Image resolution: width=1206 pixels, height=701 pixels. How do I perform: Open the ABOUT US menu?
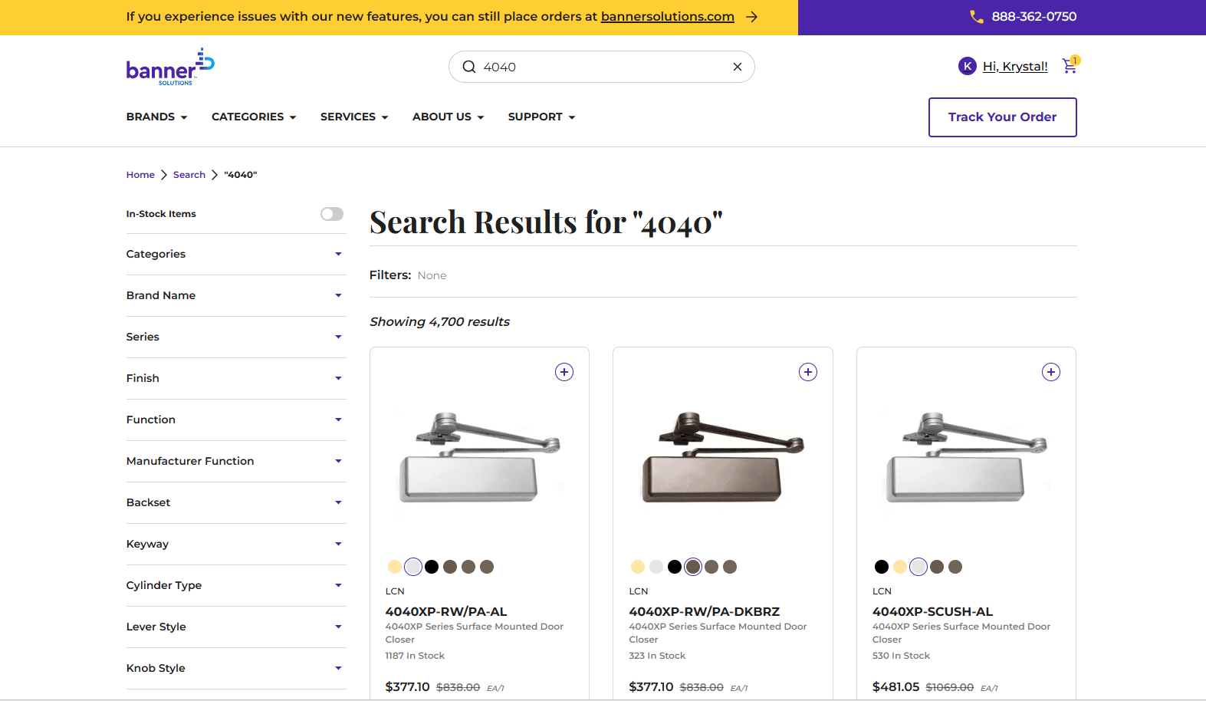[x=448, y=117]
